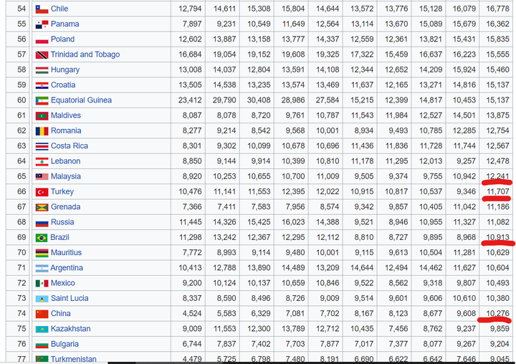
Task: Click the Malaysia flag icon
Action: (42, 177)
